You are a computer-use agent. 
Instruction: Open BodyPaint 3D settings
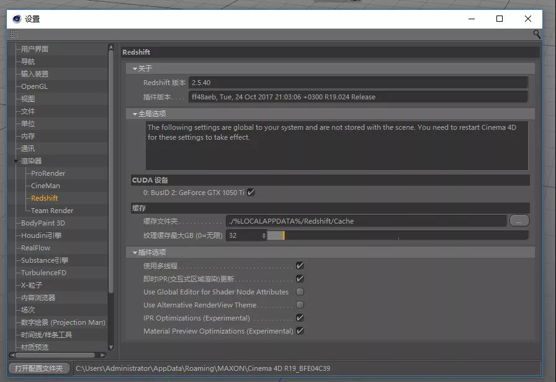coord(43,223)
